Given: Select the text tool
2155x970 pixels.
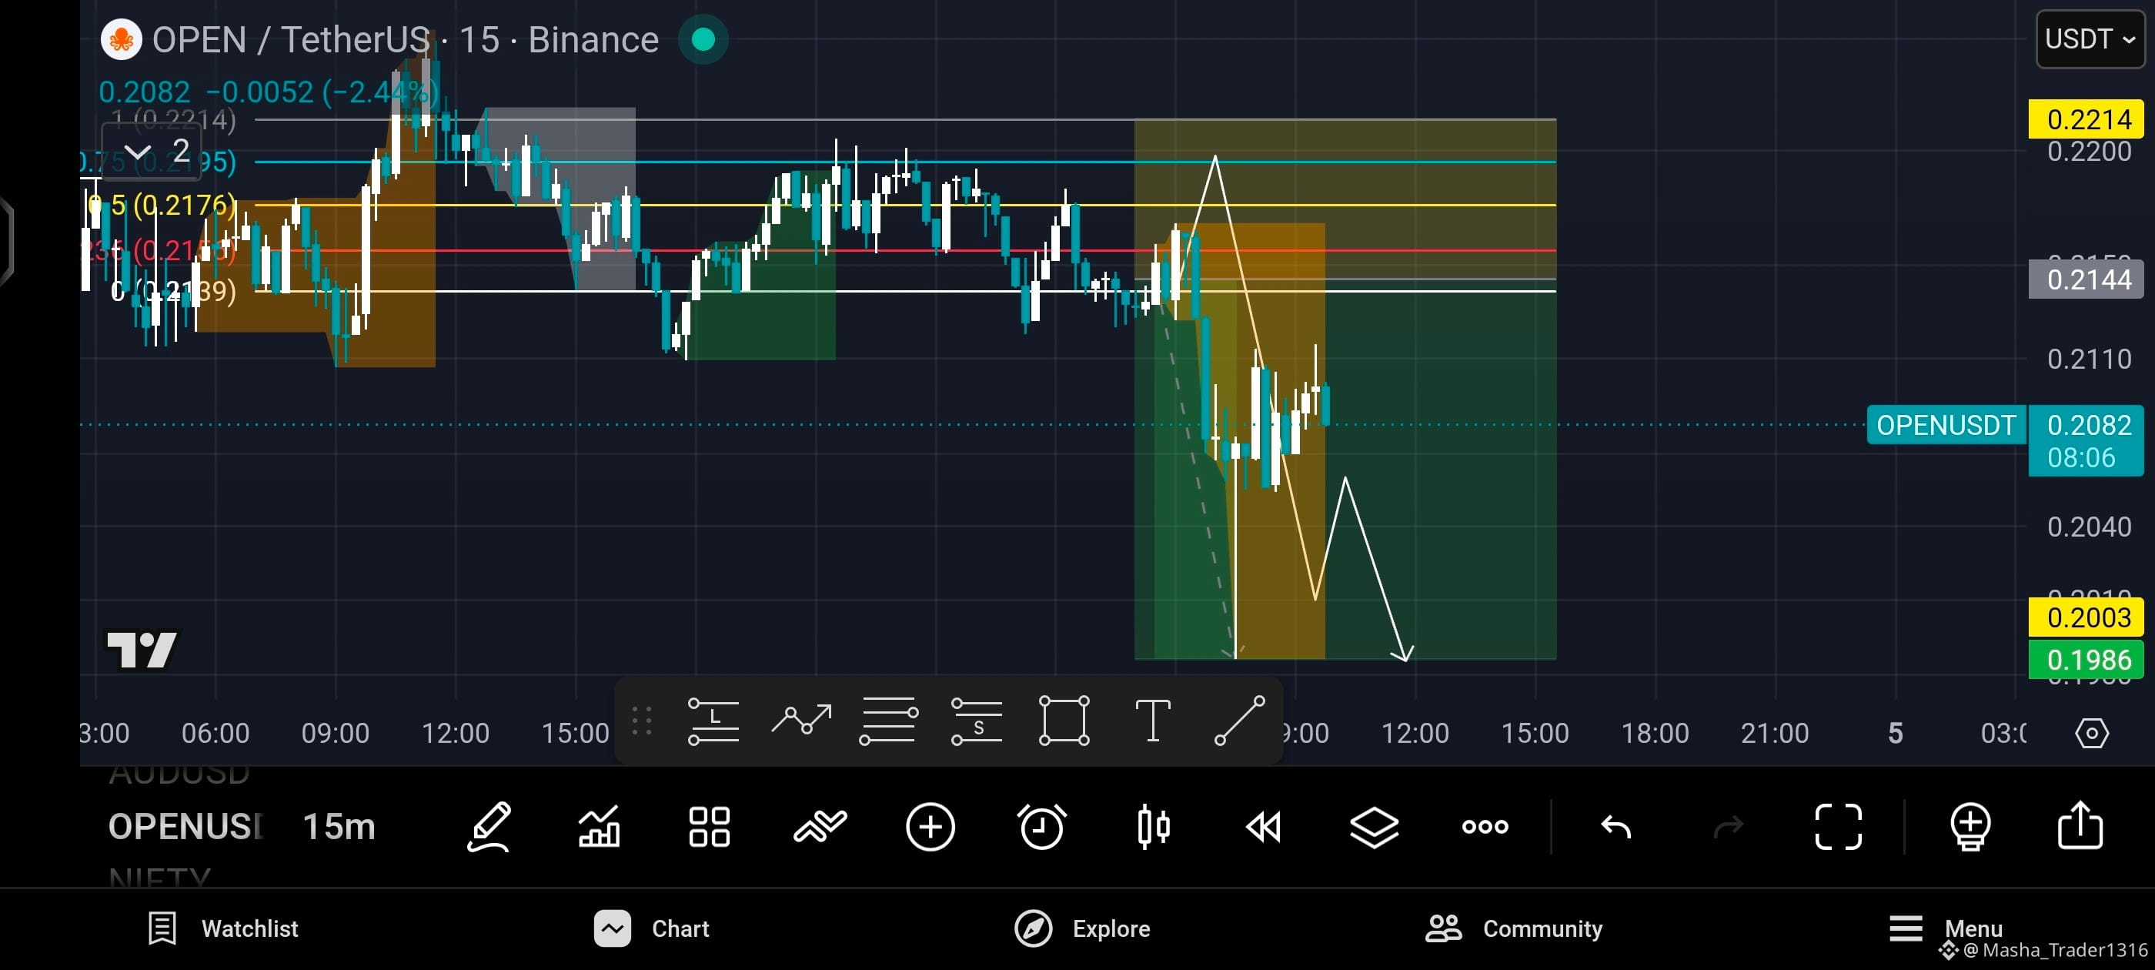Looking at the screenshot, I should click(x=1152, y=721).
